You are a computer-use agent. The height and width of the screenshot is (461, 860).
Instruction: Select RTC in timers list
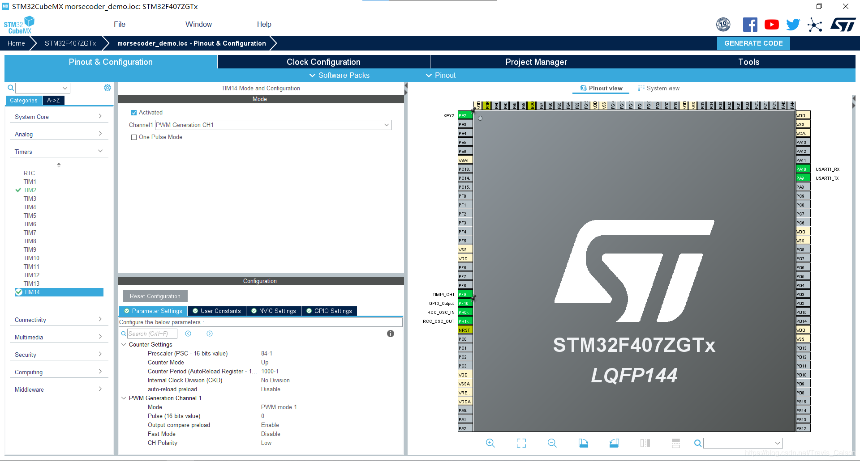click(29, 173)
